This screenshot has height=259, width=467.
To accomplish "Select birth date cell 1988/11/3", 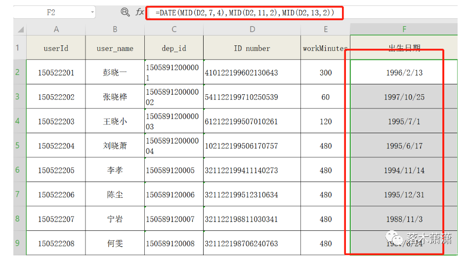I will tap(404, 219).
